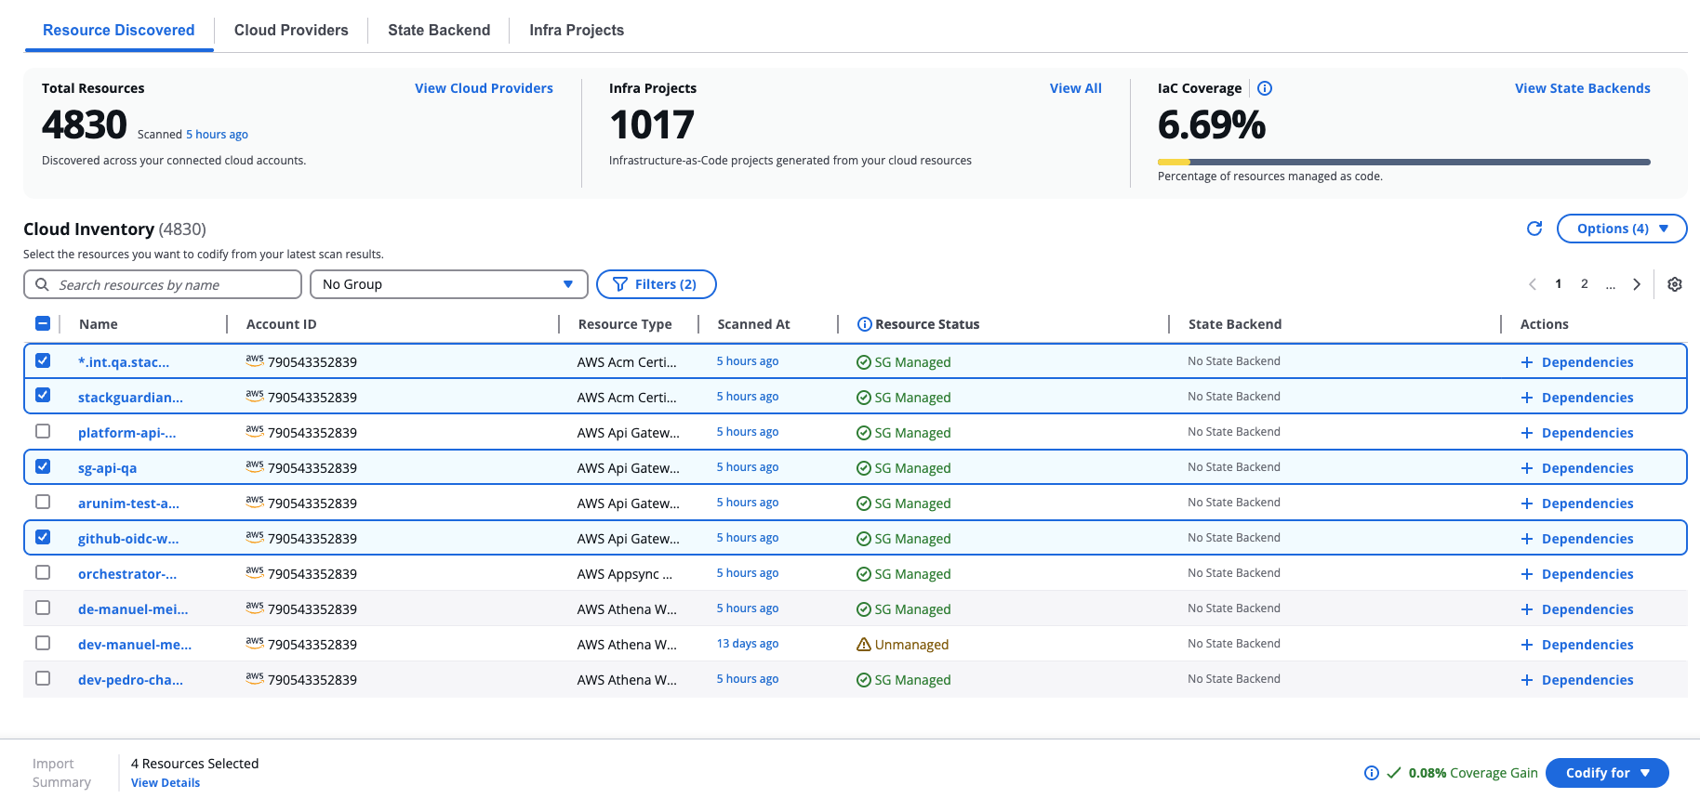Viewport: 1700px width, 798px height.
Task: Check the platform-api row checkbox
Action: [43, 431]
